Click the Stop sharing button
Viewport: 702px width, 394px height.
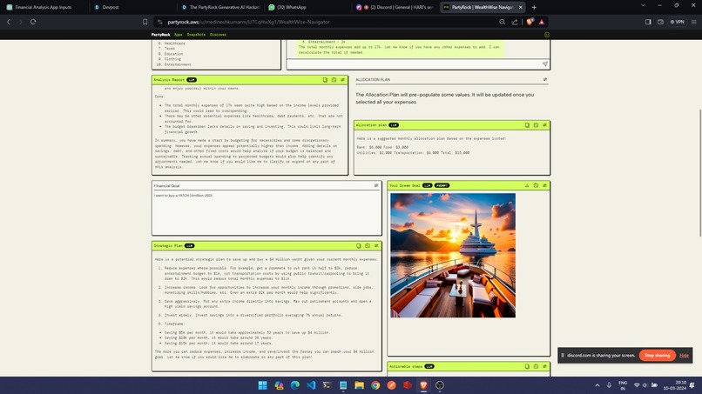(658, 356)
